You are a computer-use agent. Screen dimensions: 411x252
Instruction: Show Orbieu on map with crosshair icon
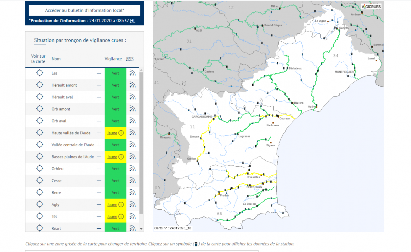coord(39,169)
